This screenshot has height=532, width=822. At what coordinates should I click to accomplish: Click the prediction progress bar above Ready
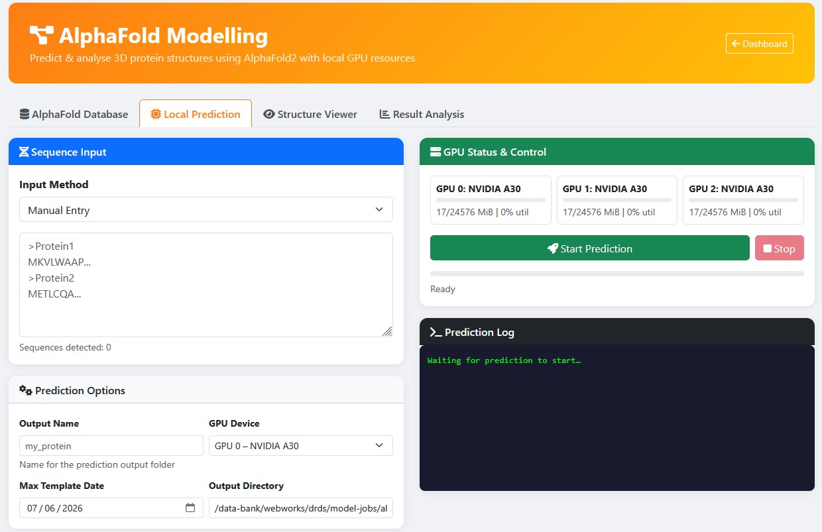617,273
